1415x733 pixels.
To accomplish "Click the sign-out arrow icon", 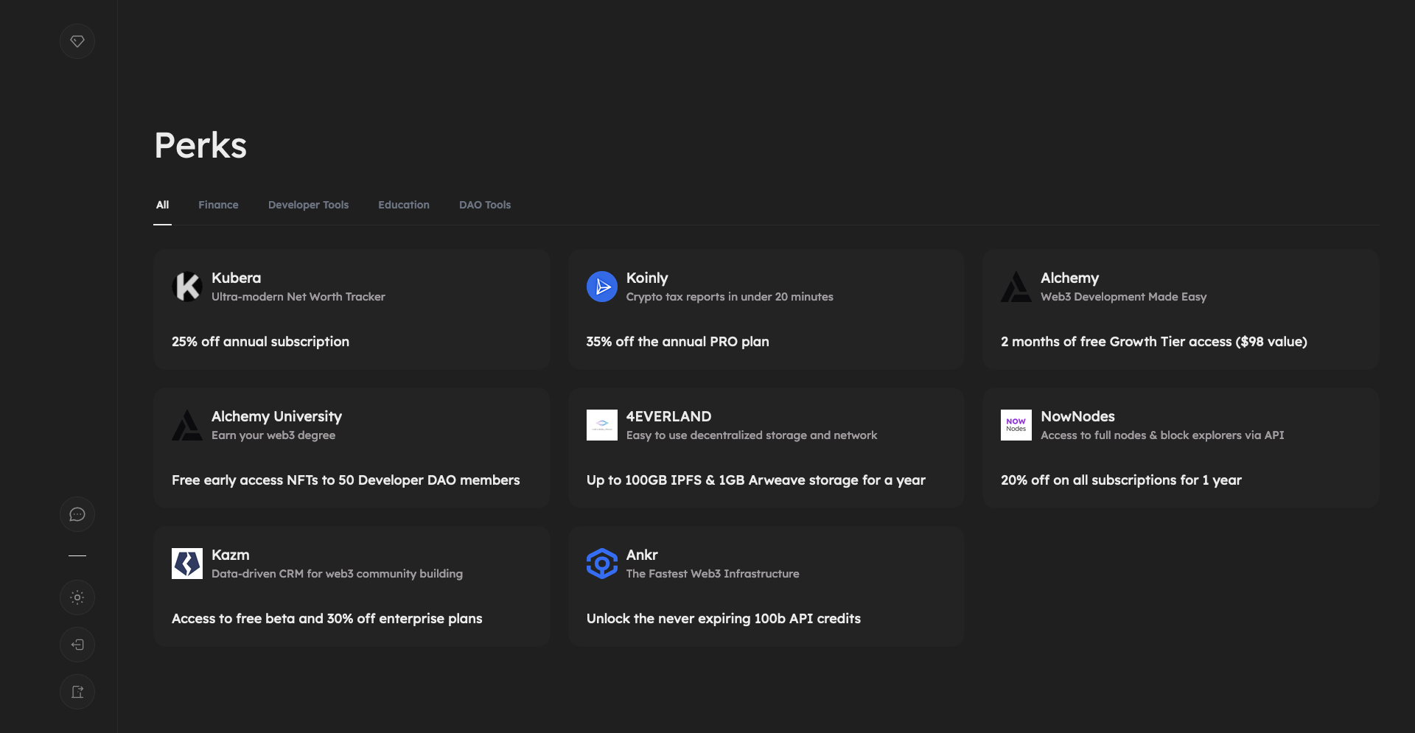I will point(77,645).
